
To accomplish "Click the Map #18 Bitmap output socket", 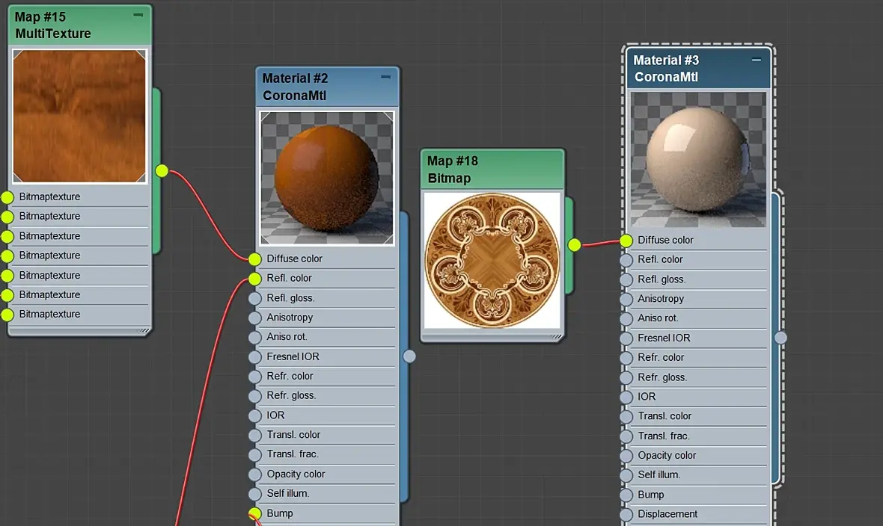I will 574,244.
